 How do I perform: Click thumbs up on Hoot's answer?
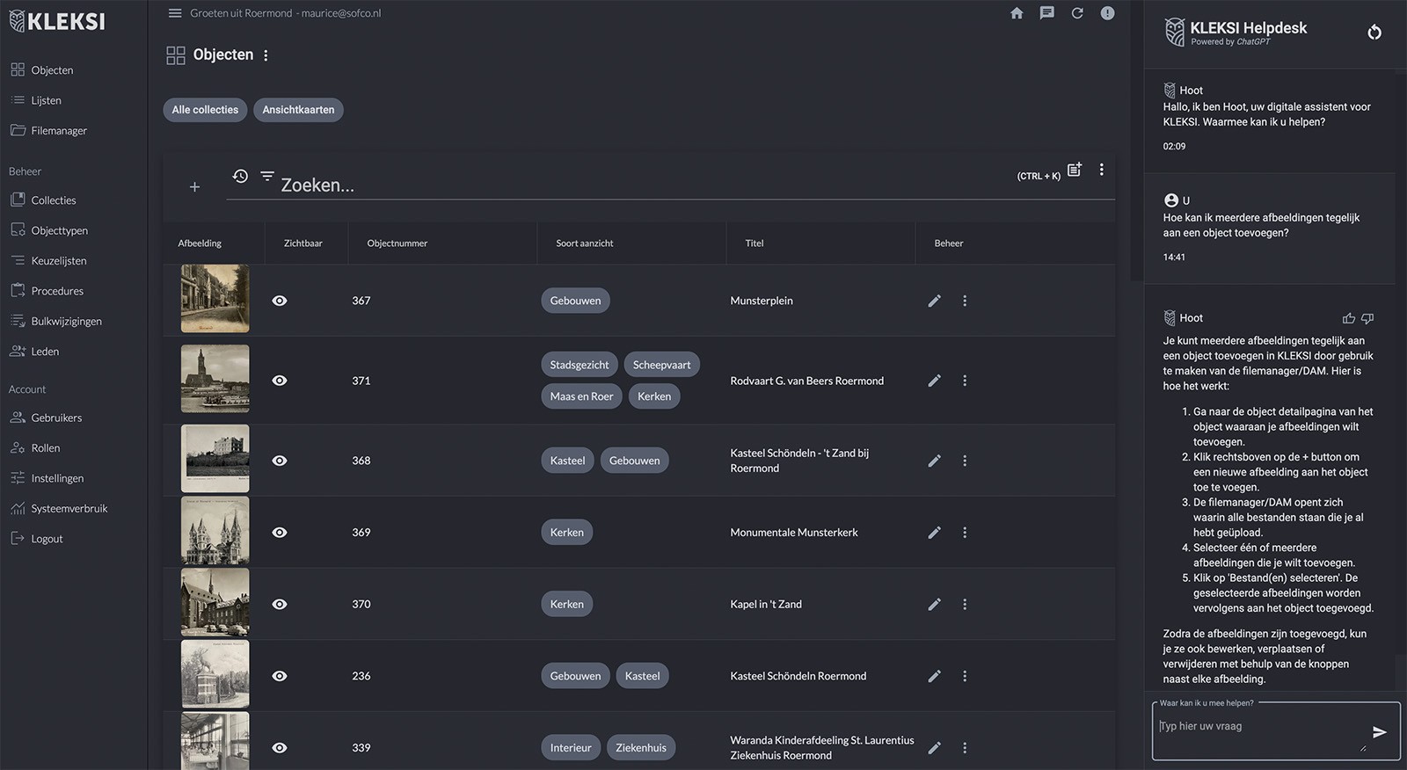click(1348, 318)
